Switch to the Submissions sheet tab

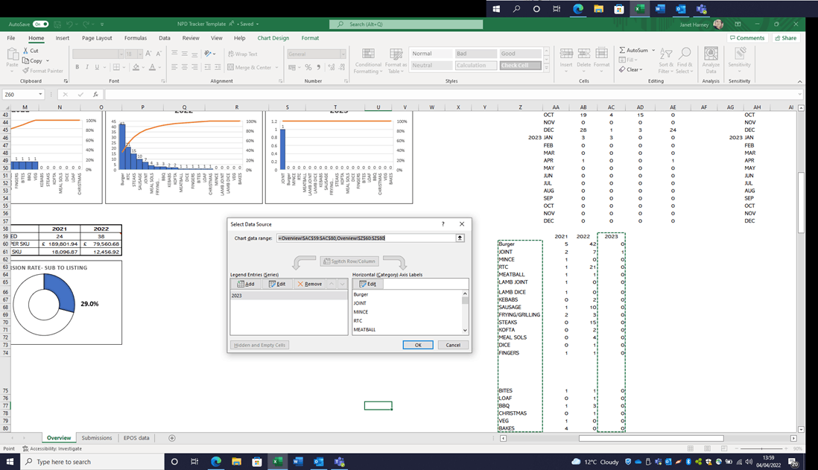point(97,438)
